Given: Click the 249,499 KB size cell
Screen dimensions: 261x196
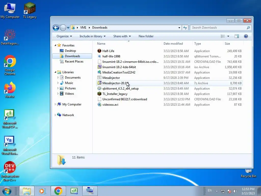Looking at the screenshot, I should [234, 51].
